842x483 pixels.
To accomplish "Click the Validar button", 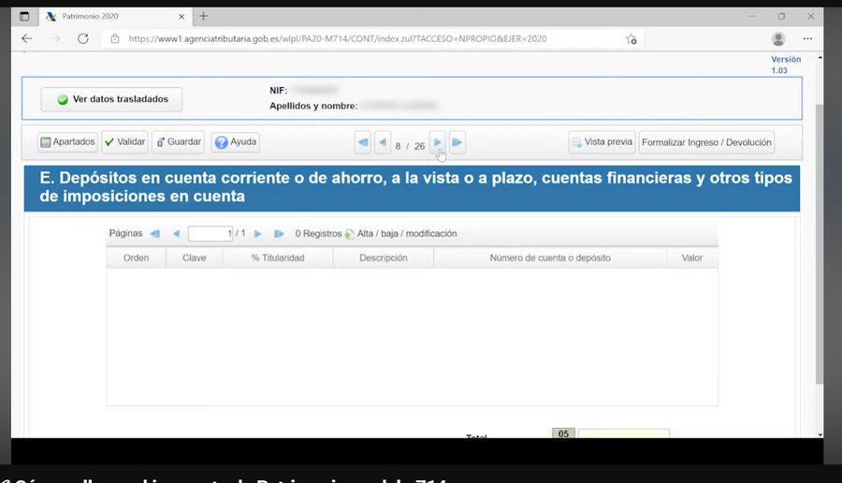I will [124, 142].
